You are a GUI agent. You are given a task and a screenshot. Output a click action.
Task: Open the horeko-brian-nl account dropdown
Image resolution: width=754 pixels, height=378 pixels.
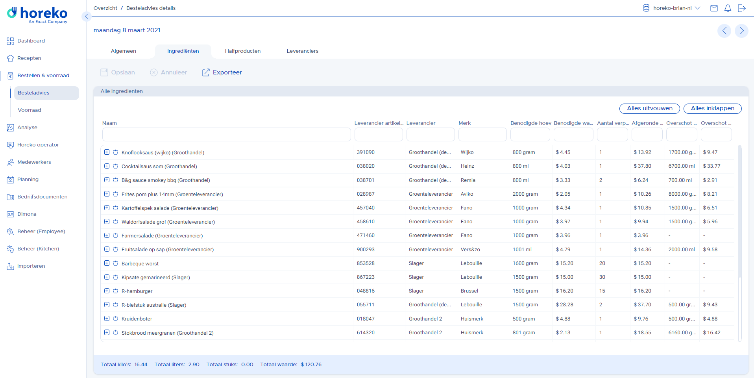click(672, 8)
